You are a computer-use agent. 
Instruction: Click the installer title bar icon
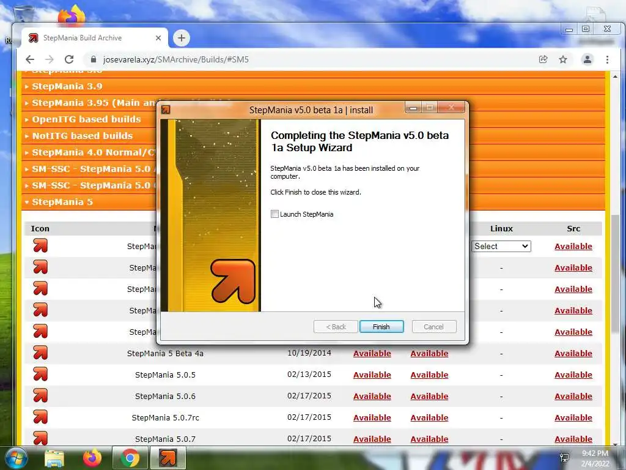pyautogui.click(x=166, y=110)
